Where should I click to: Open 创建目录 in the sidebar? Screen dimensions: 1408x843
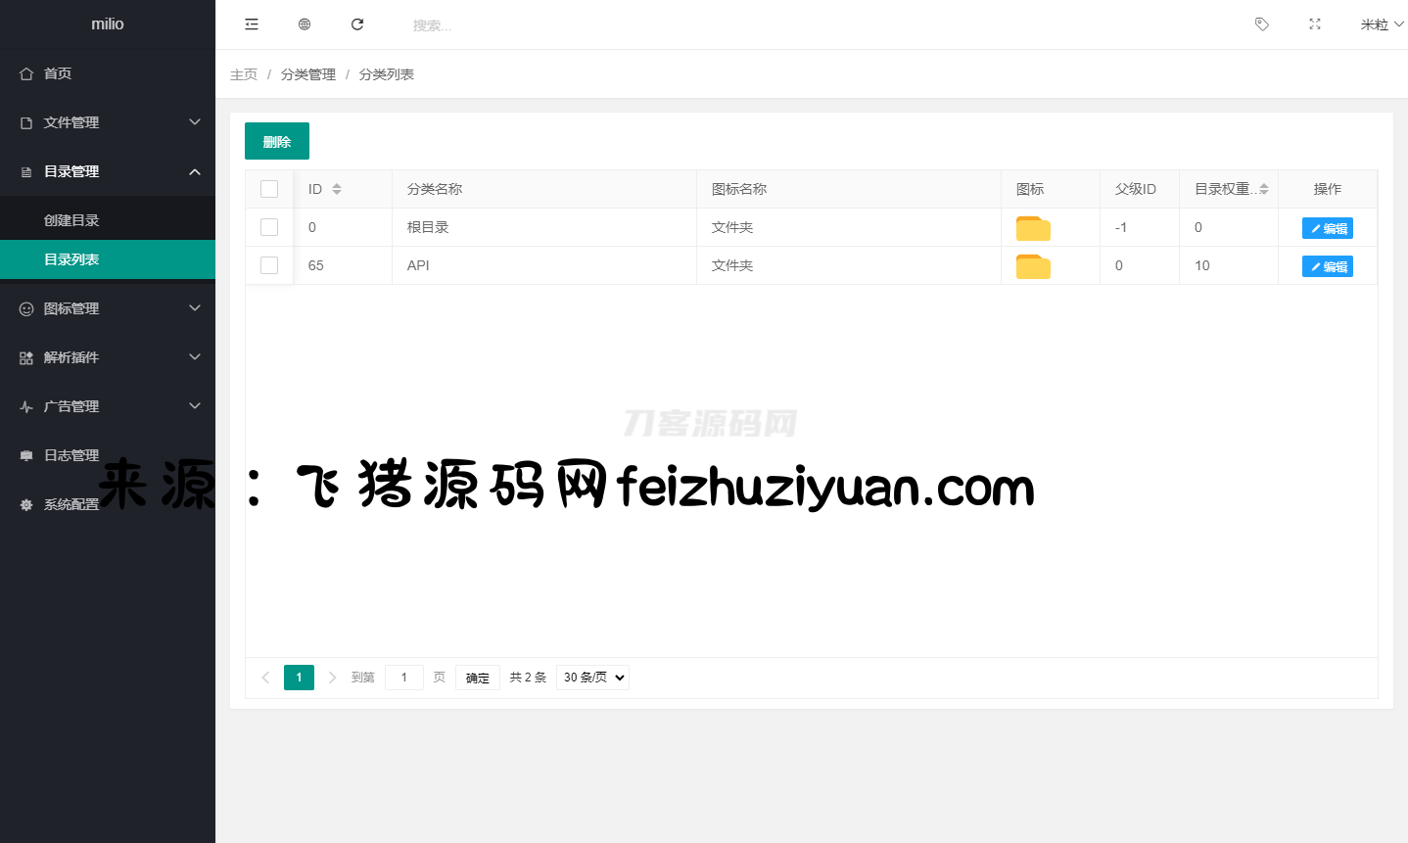[71, 220]
